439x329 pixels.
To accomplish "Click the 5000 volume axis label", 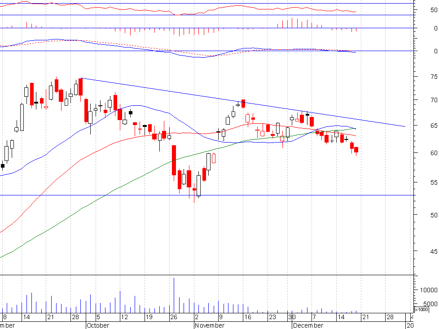I will pyautogui.click(x=430, y=303).
